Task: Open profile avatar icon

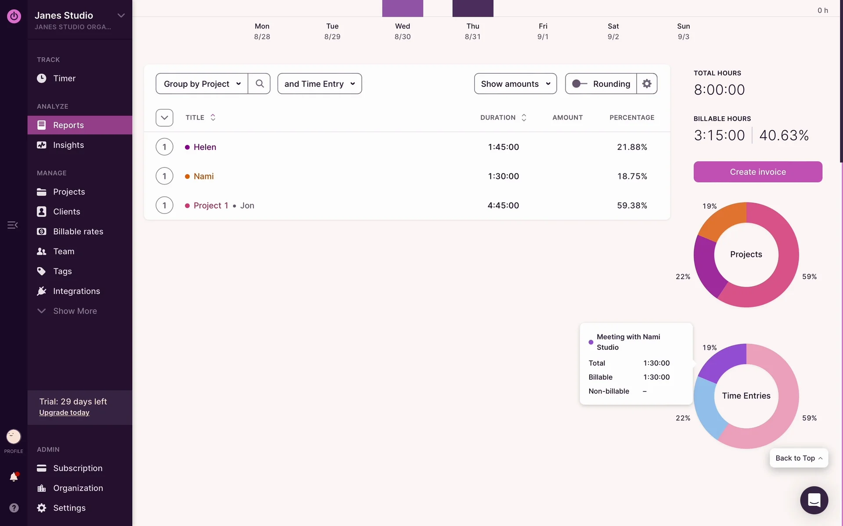Action: pyautogui.click(x=14, y=437)
